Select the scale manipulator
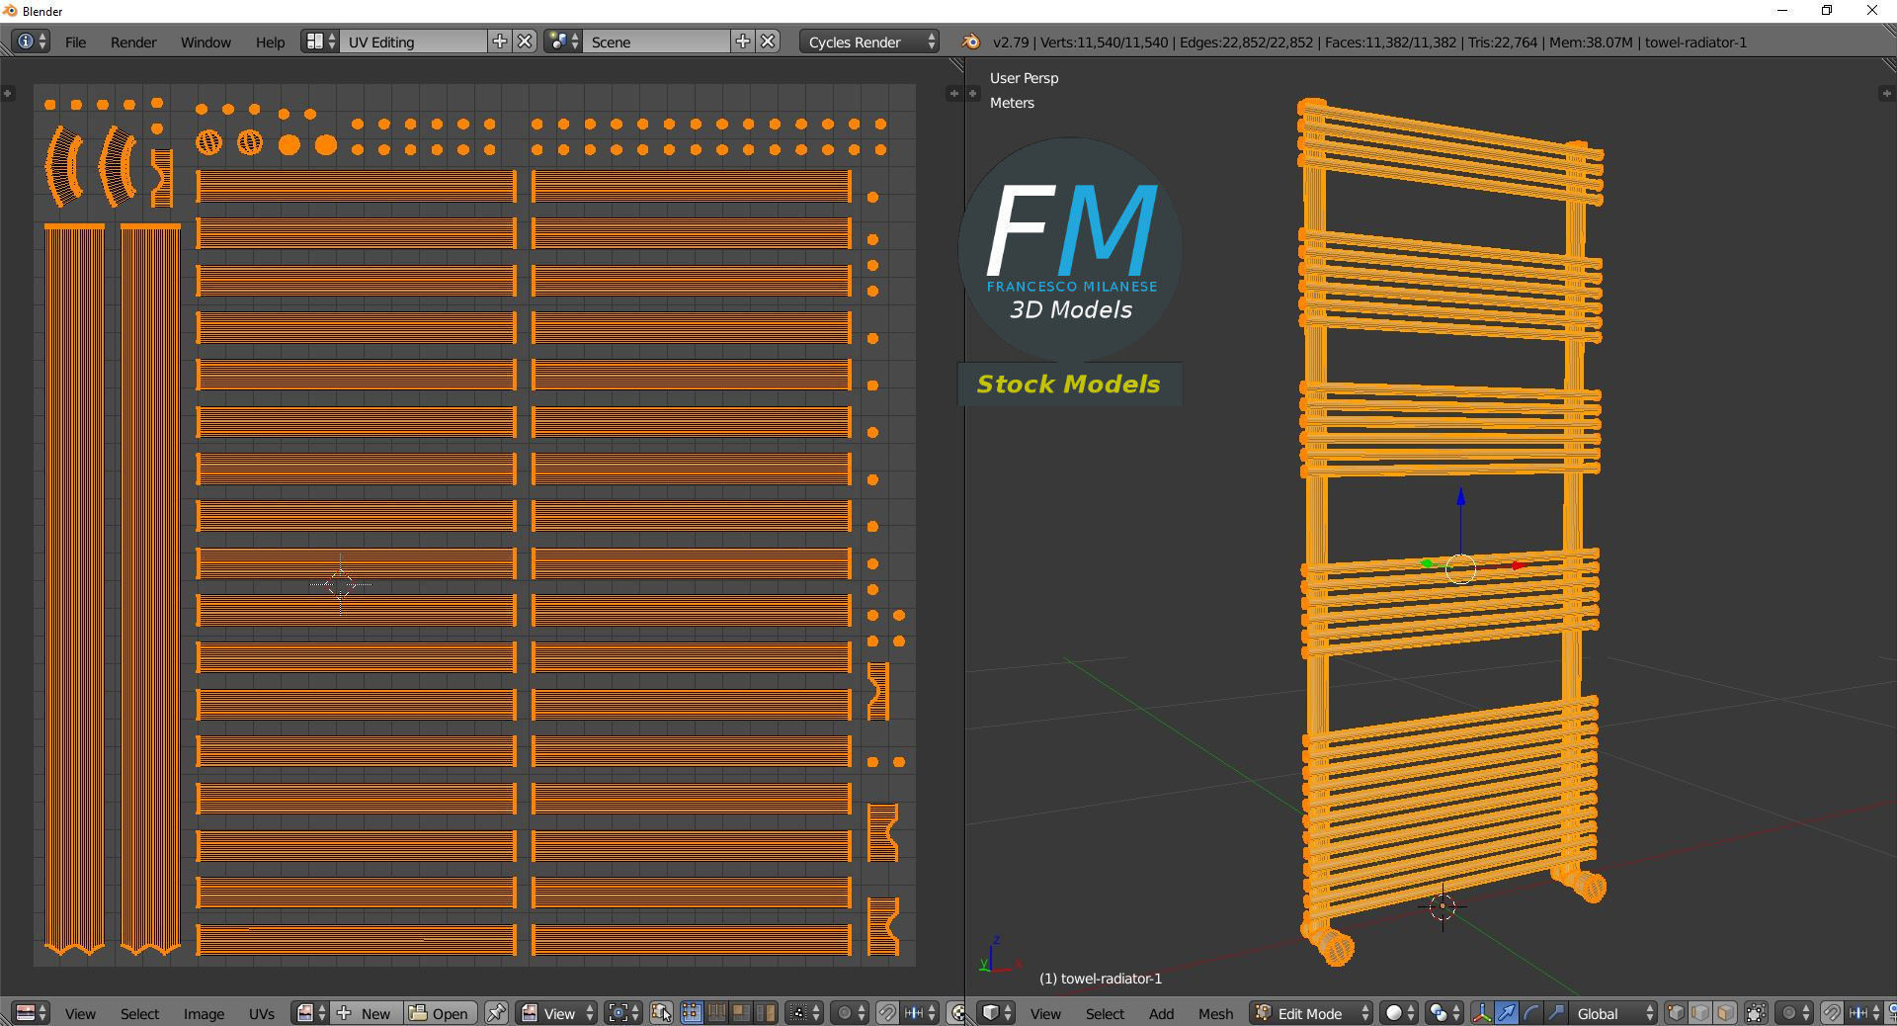 pos(1556,1013)
